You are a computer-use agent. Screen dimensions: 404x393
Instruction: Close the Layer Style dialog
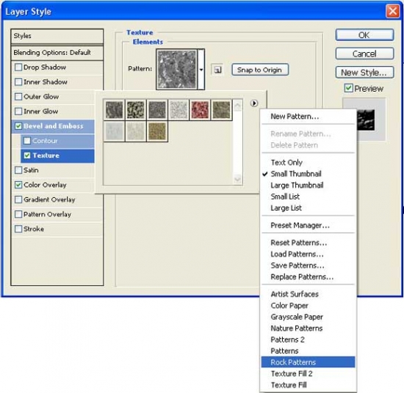point(392,11)
